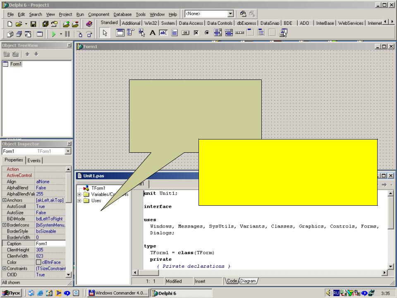Select the Frames component icon
The height and width of the screenshot is (298, 397).
[120, 32]
